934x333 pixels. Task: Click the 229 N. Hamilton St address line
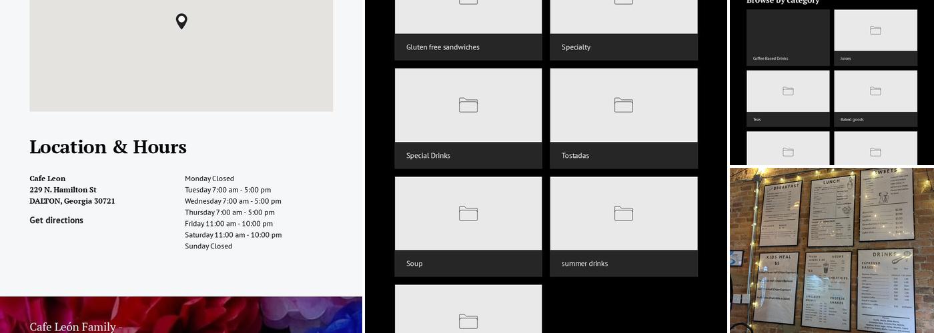click(63, 190)
